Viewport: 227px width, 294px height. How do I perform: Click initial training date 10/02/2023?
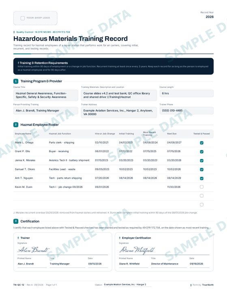point(126,169)
